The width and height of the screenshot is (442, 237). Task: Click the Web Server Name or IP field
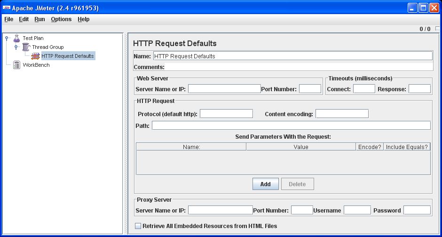[224, 89]
